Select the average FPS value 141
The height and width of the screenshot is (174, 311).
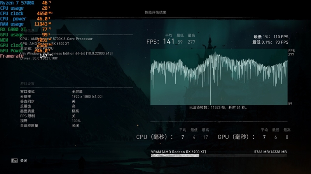pos(169,41)
